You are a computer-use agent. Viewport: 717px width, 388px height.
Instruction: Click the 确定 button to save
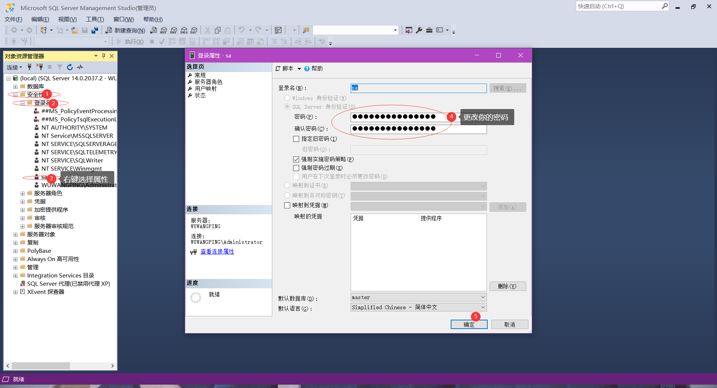469,324
